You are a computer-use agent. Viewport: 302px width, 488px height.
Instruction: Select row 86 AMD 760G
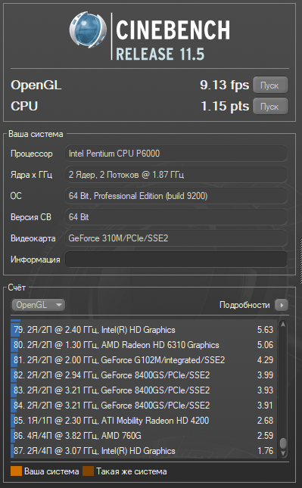tap(144, 435)
